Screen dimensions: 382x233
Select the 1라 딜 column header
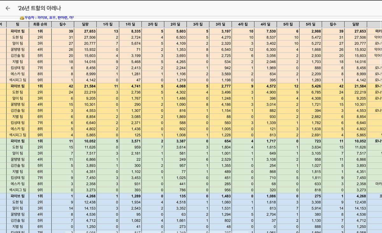coord(131,24)
